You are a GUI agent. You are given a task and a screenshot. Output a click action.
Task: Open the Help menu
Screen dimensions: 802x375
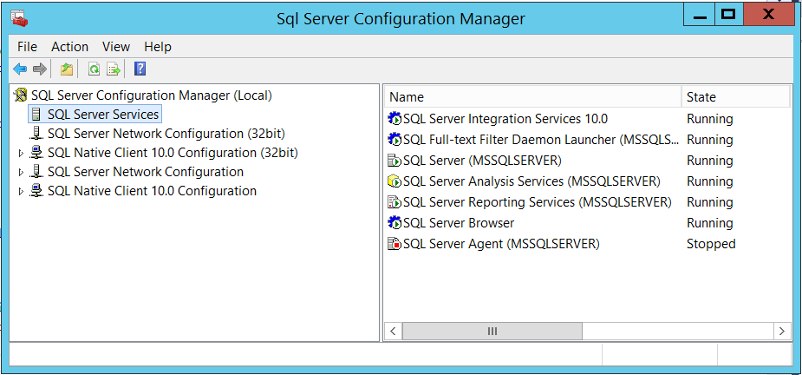pyautogui.click(x=158, y=47)
